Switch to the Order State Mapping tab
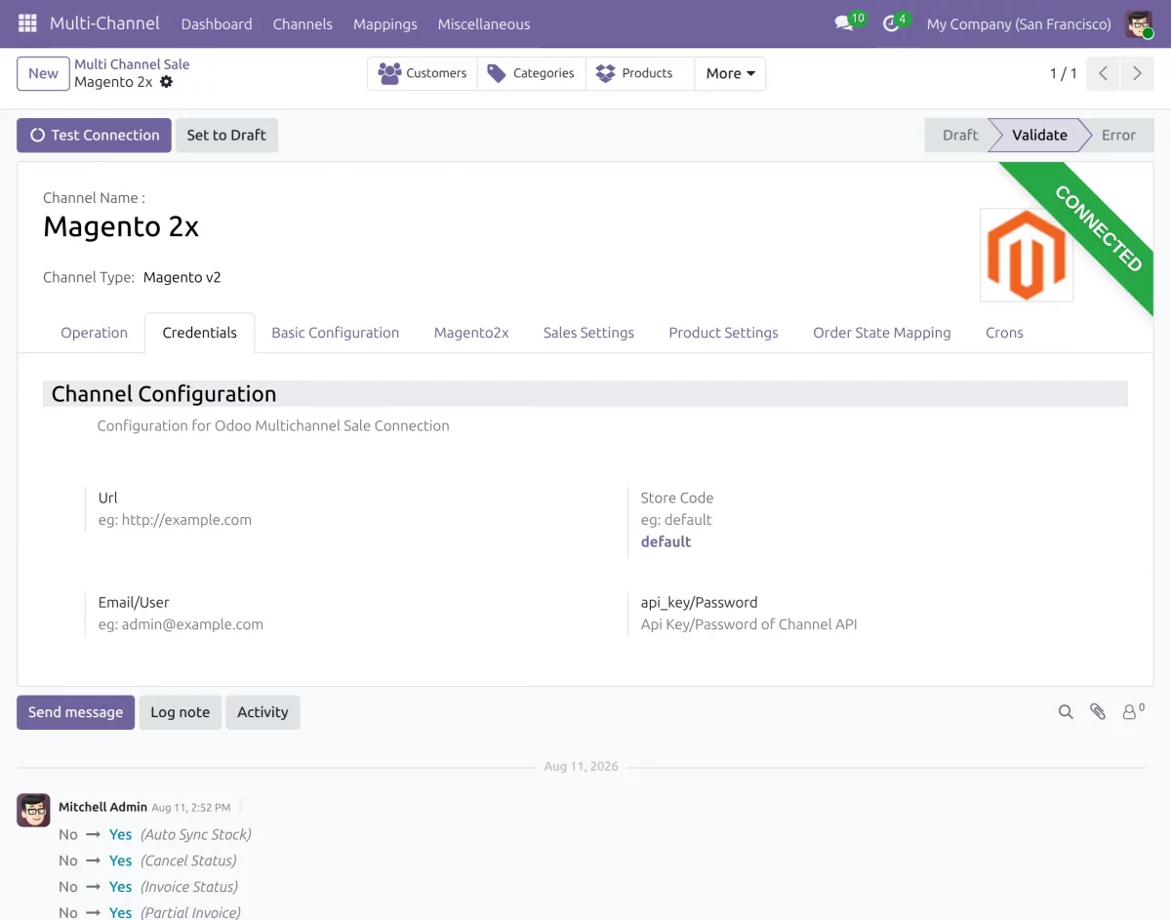 pos(882,333)
